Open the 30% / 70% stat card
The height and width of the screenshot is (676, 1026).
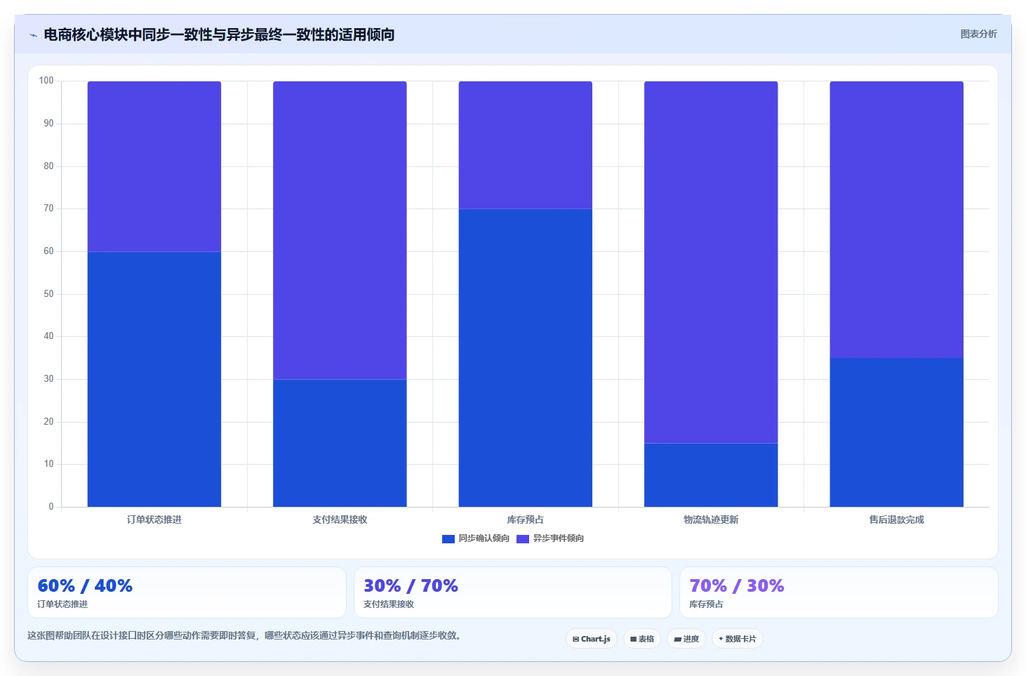click(513, 592)
